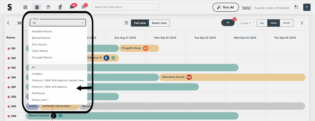The image size is (315, 121).
Task: Select Available Rooms filter
Action: tap(58, 32)
